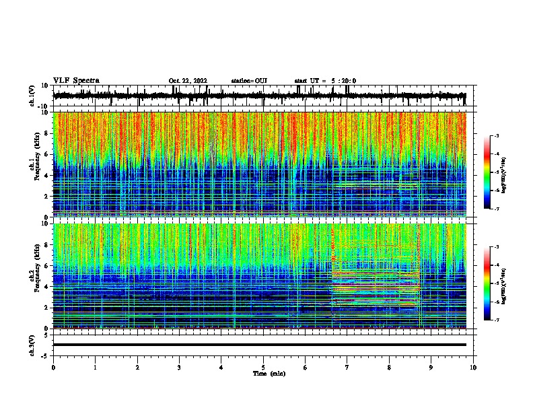The width and height of the screenshot is (533, 412).
Task: Click the ch.2 spectrogram panel
Action: click(259, 276)
